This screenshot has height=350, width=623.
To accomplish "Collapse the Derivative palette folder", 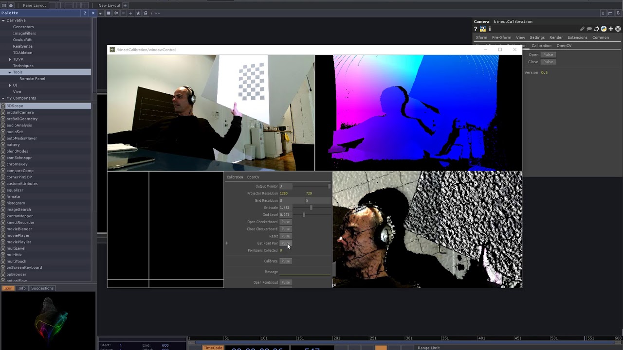I will pos(3,20).
